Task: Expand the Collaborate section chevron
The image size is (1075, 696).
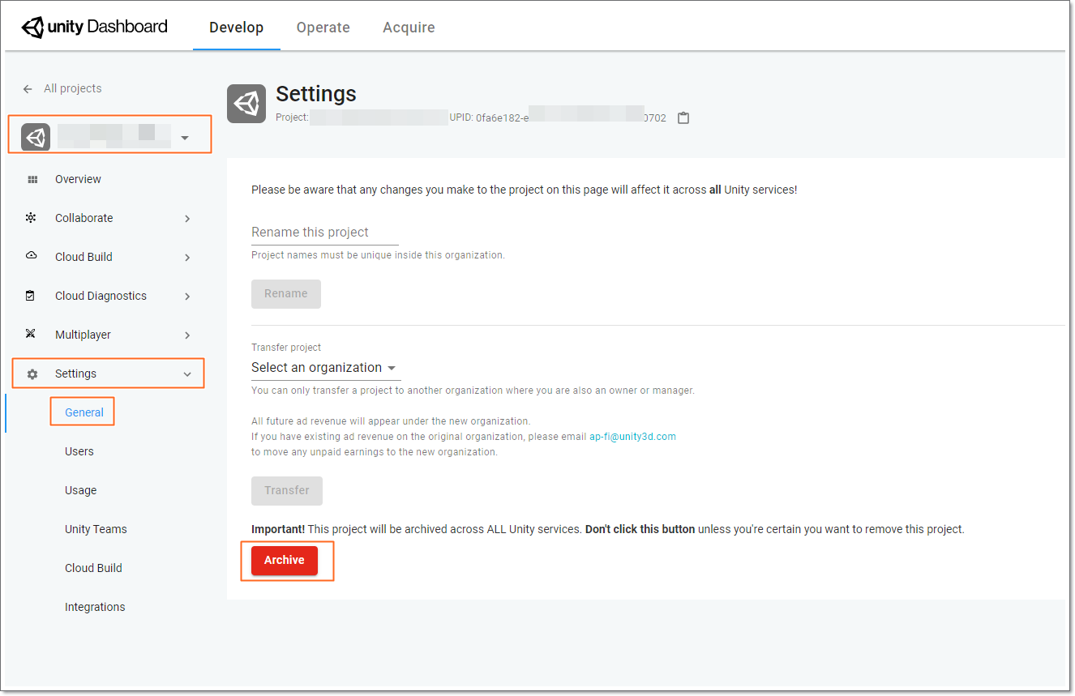Action: (187, 219)
